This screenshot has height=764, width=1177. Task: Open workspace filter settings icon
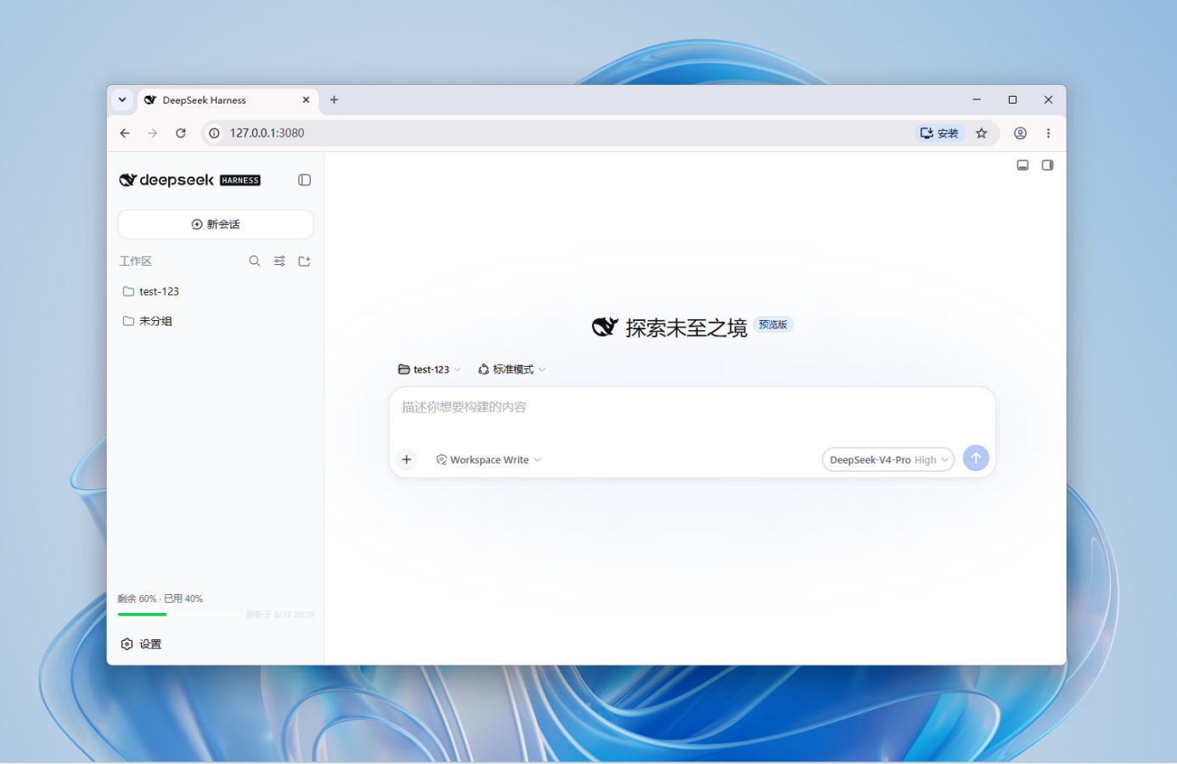click(279, 261)
